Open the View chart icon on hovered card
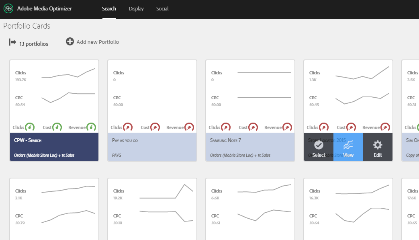The width and height of the screenshot is (419, 240). [348, 145]
